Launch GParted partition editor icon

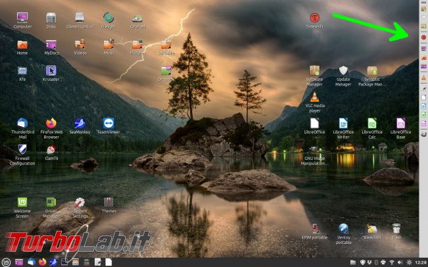(138, 18)
